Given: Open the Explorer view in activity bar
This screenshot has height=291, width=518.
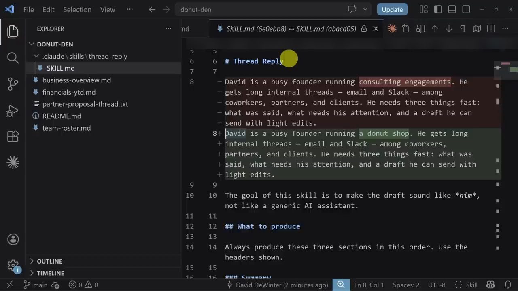Looking at the screenshot, I should [13, 32].
